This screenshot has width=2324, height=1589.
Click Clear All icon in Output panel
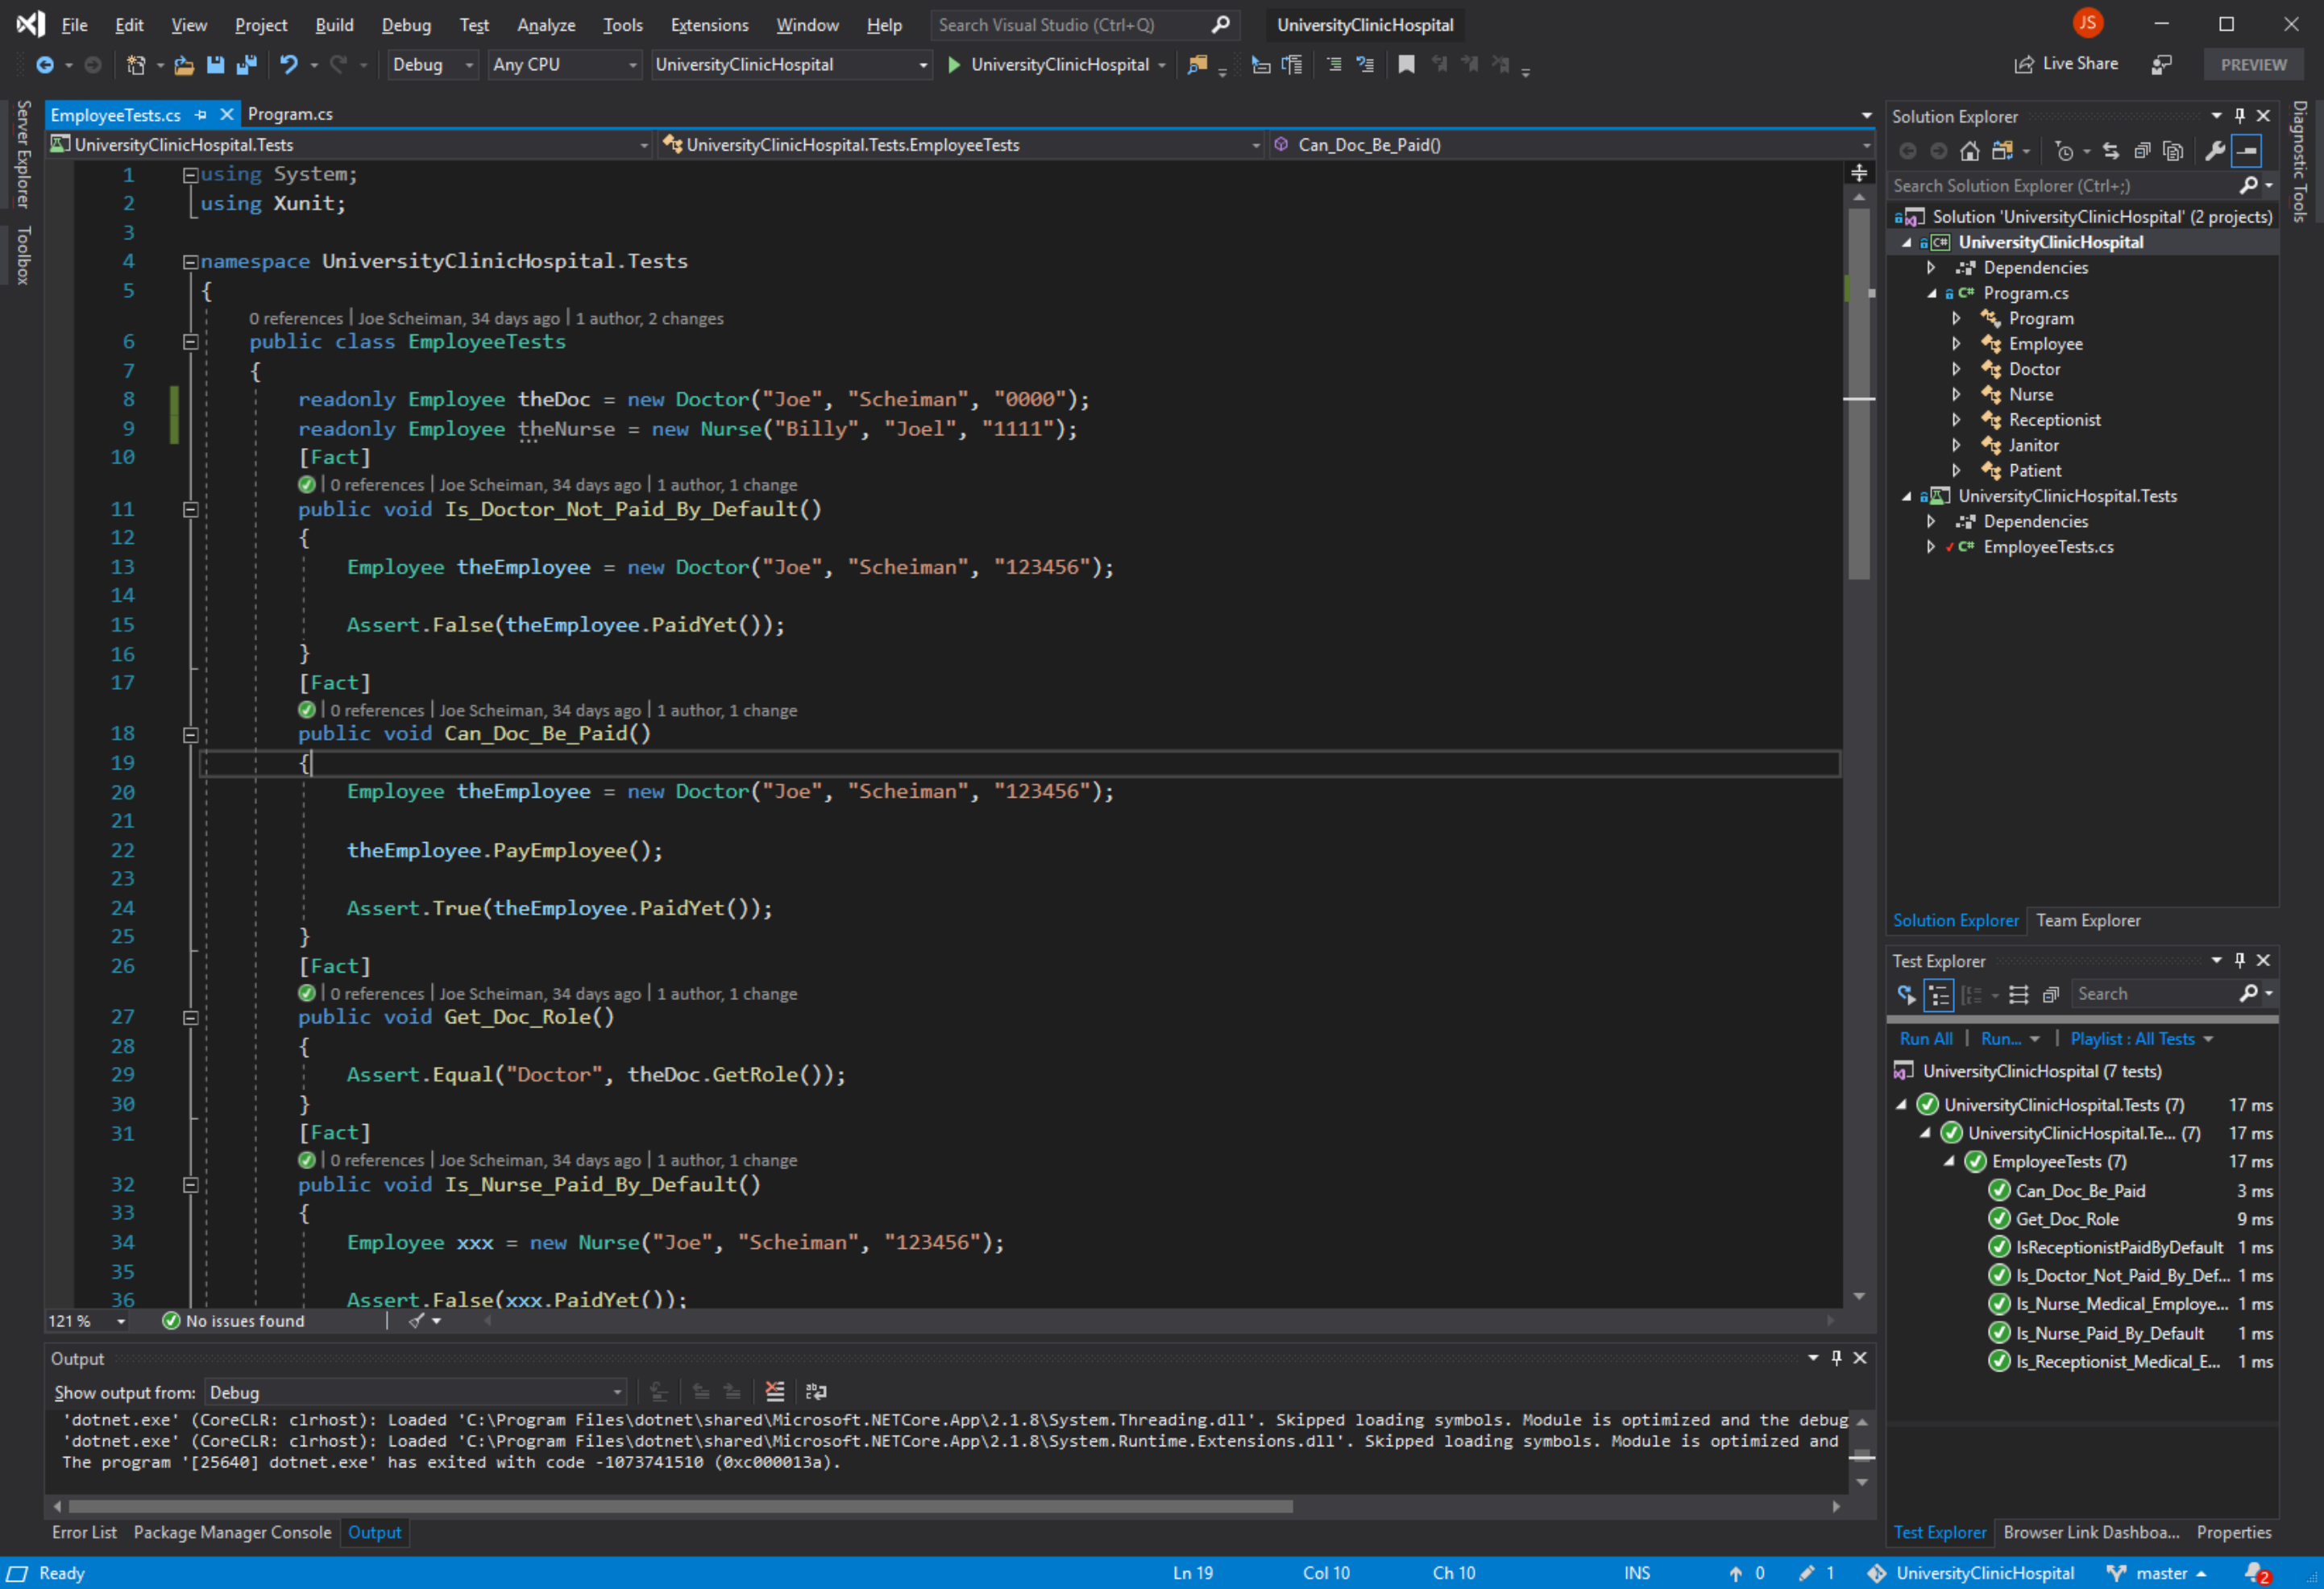click(x=774, y=1391)
